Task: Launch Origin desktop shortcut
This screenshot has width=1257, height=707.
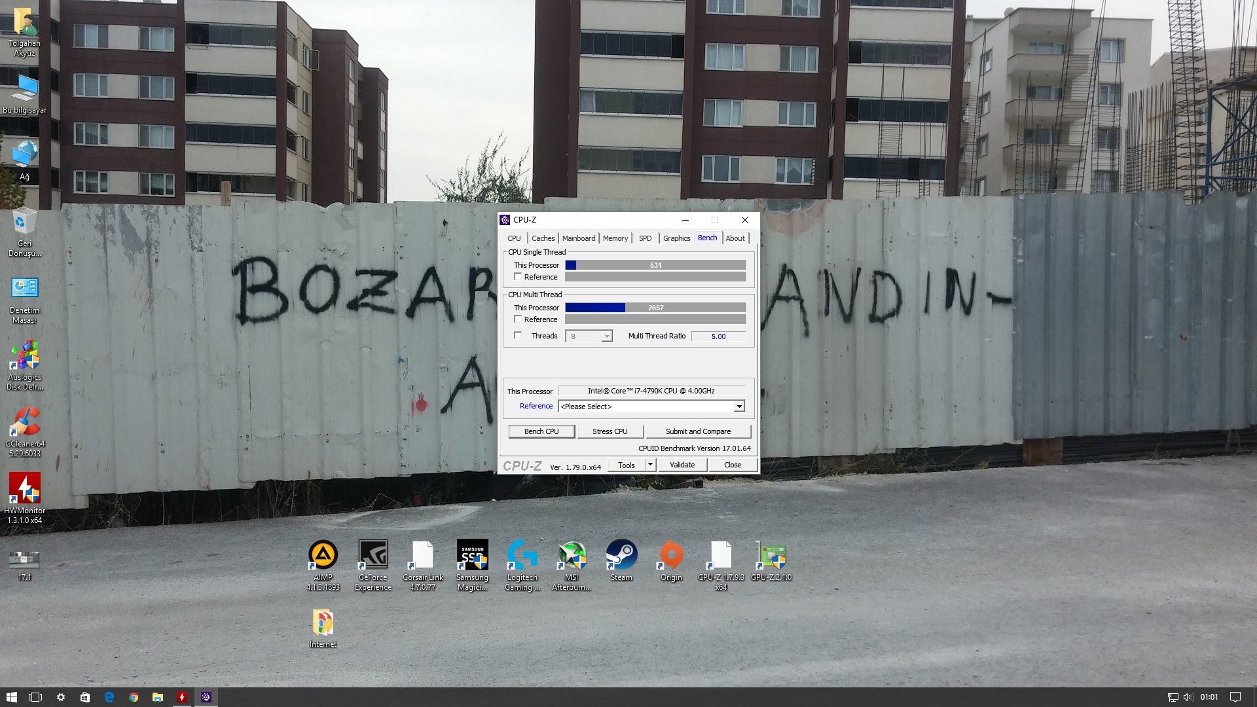Action: tap(671, 561)
